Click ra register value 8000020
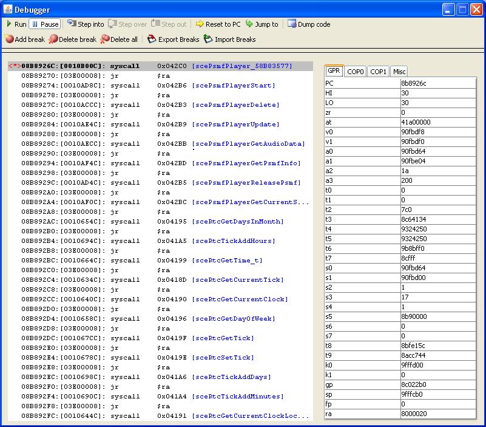This screenshot has width=486, height=427. (438, 414)
